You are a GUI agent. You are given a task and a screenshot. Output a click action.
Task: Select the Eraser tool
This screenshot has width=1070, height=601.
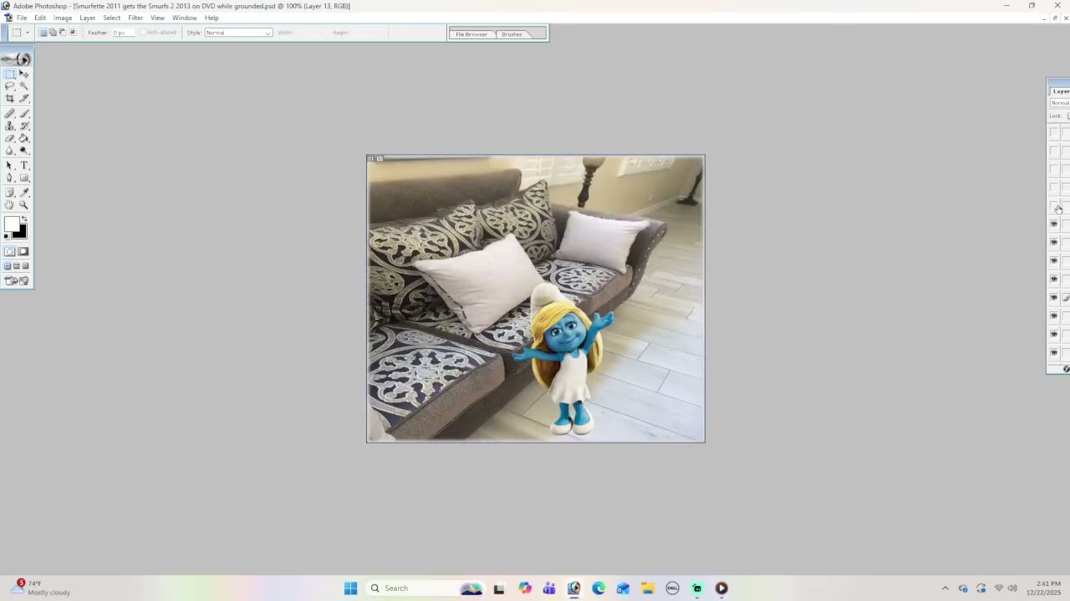tap(10, 139)
